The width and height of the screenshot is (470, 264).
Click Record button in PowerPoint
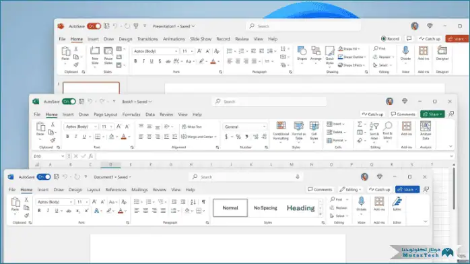(390, 39)
